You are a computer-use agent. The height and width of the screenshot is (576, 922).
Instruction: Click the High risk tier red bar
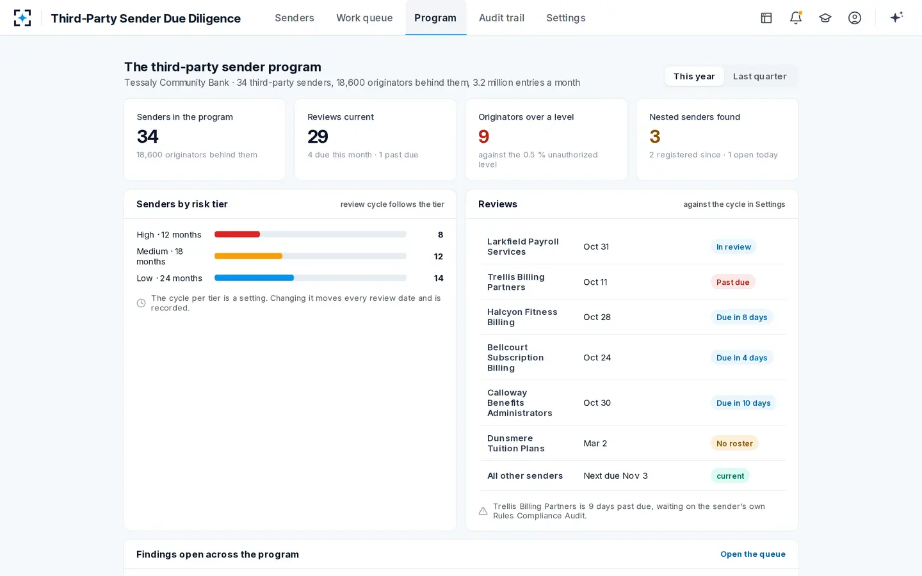[x=237, y=234]
